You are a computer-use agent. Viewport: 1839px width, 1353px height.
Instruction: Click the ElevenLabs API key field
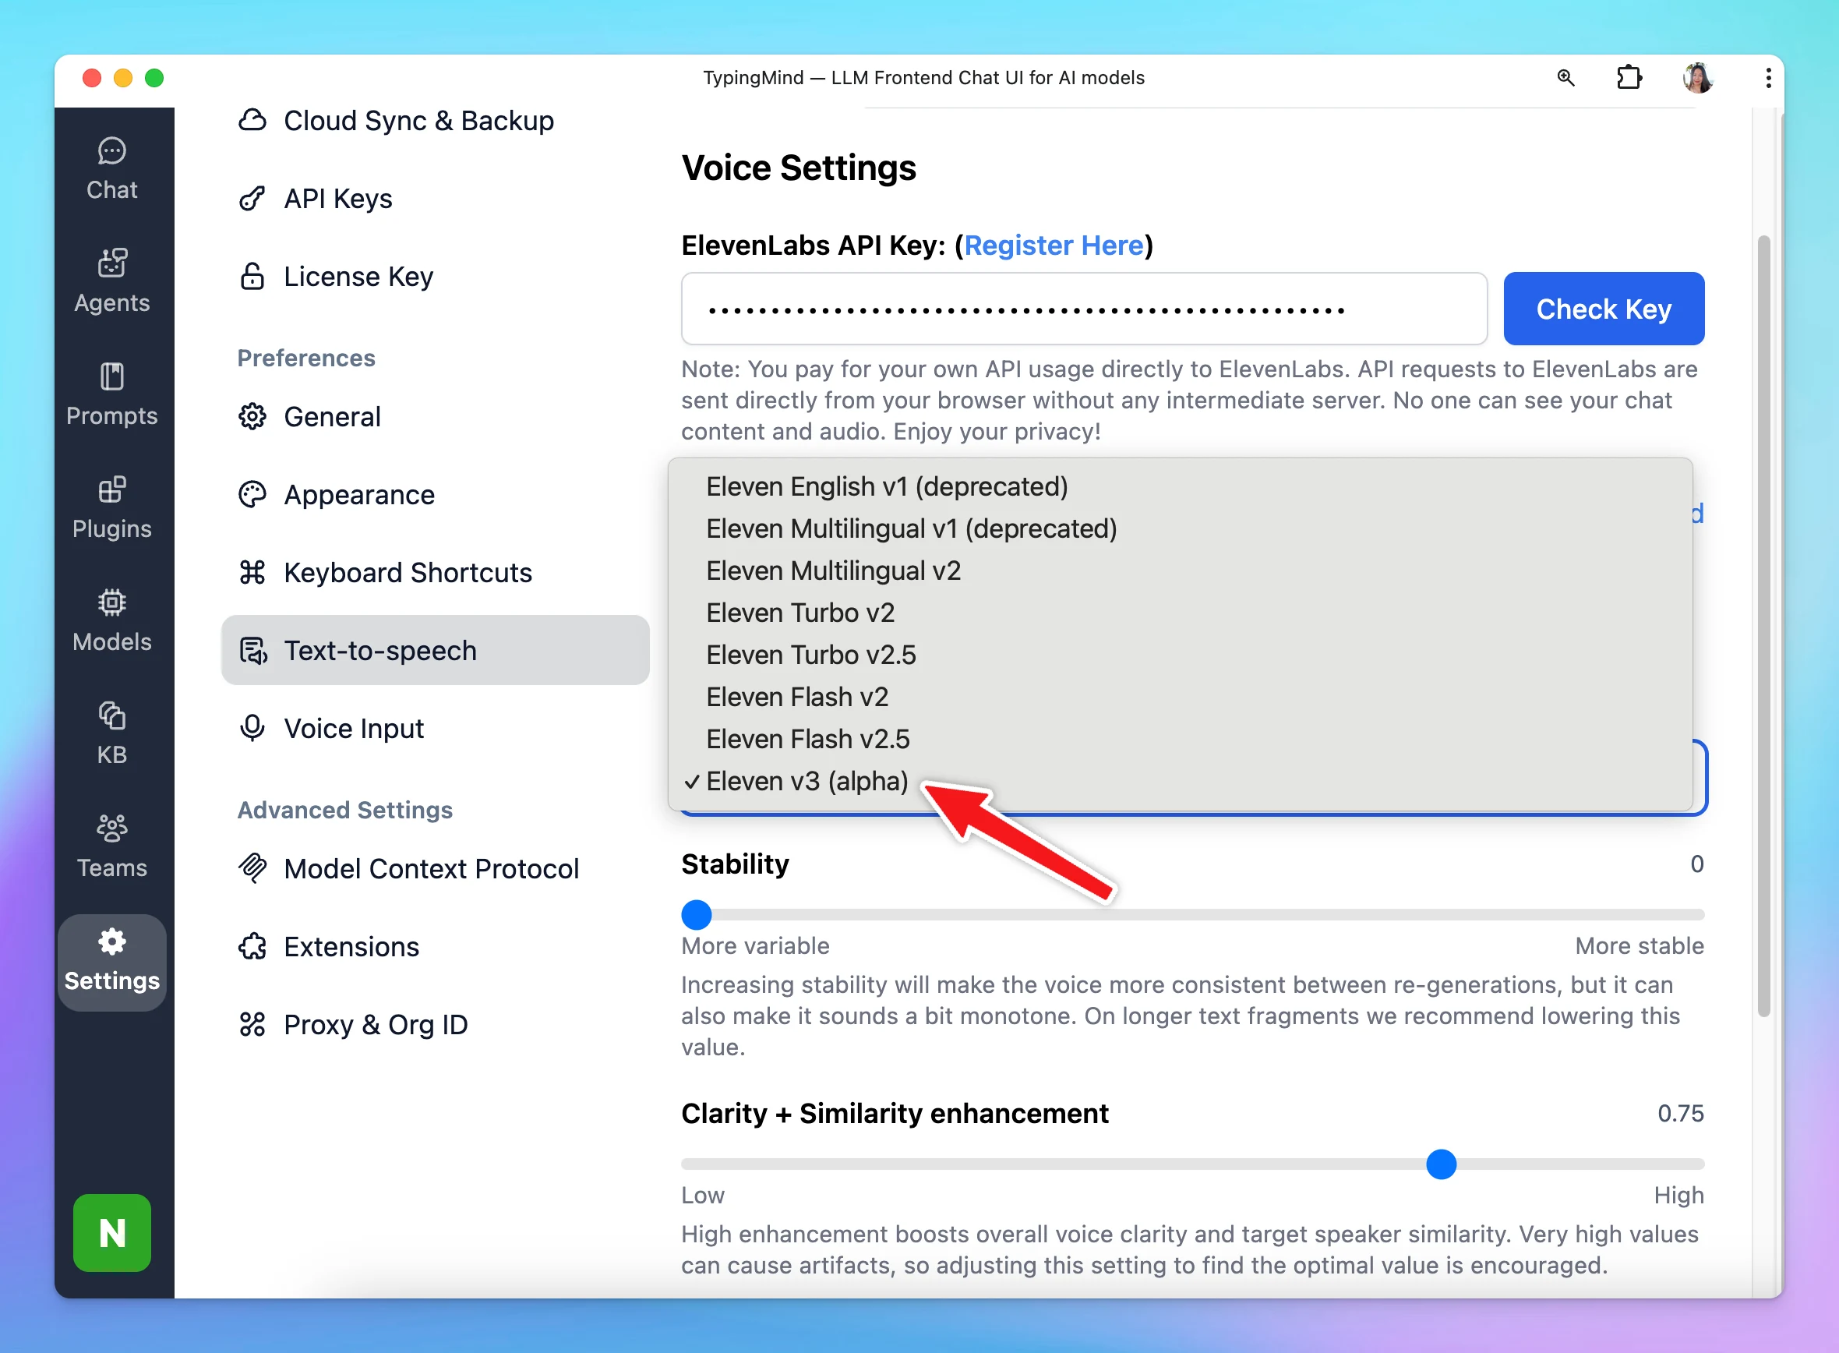[1084, 309]
